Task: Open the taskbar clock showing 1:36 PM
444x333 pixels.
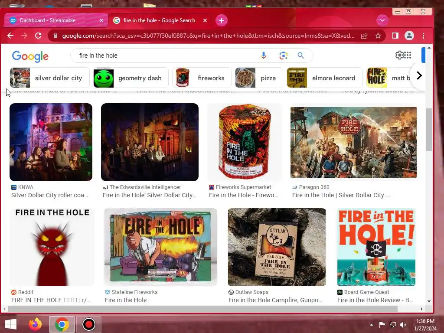Action: coord(425,324)
